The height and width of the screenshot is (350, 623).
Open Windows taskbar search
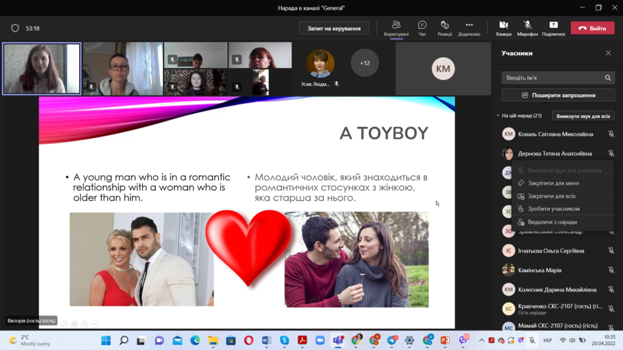pos(124,340)
